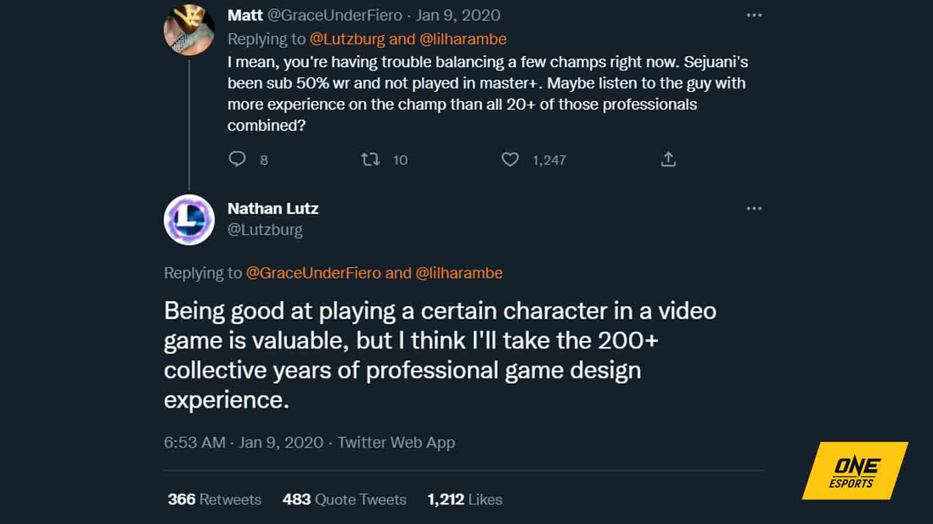Open Matt's profile picture
933x524 pixels.
[189, 30]
